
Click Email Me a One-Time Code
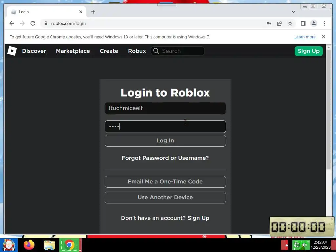click(x=165, y=182)
